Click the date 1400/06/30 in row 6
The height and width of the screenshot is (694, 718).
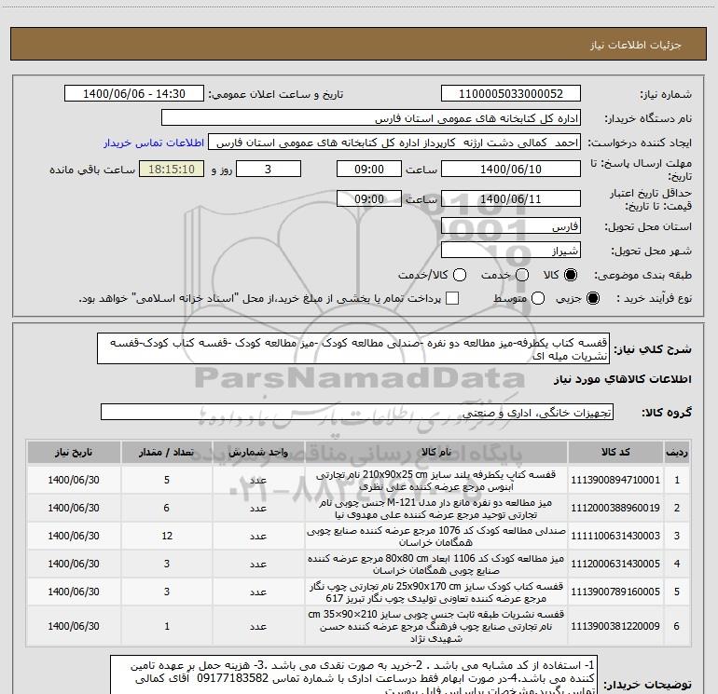coord(74,626)
